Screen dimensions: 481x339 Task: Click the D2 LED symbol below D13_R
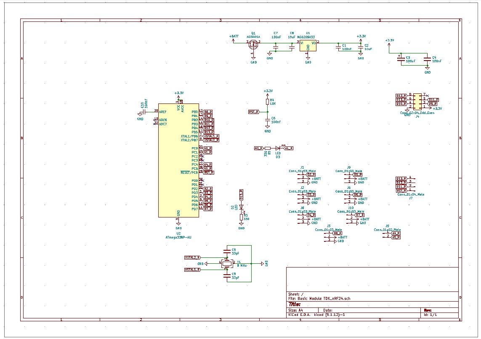[242, 207]
